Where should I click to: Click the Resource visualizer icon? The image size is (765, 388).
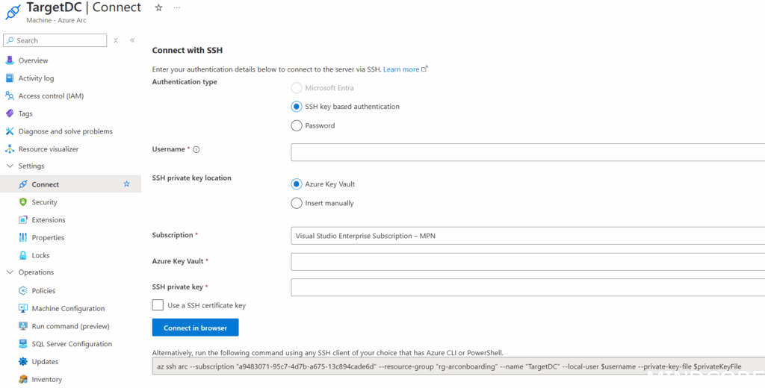pyautogui.click(x=9, y=149)
